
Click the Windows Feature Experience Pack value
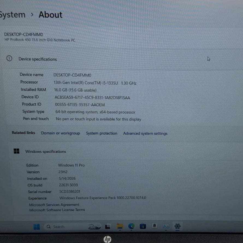pos(103,198)
